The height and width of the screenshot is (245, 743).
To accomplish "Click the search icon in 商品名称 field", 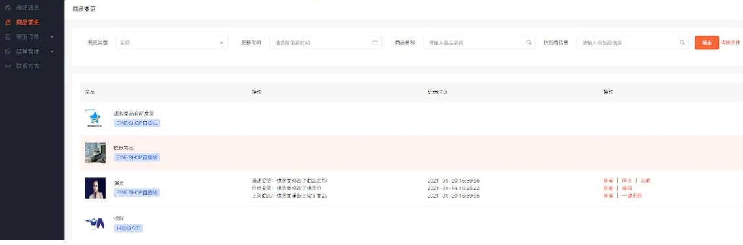I will tap(529, 42).
